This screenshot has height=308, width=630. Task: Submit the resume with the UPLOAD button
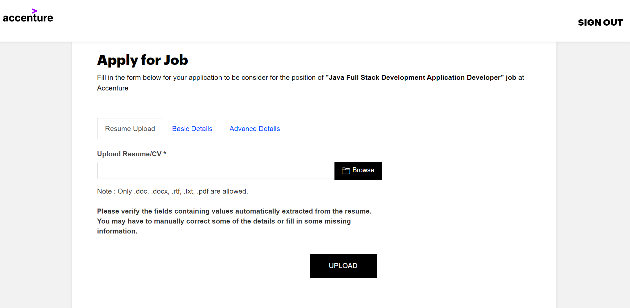pyautogui.click(x=343, y=266)
